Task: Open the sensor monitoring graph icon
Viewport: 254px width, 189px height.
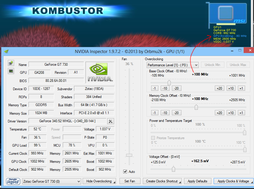Action: coord(11,71)
